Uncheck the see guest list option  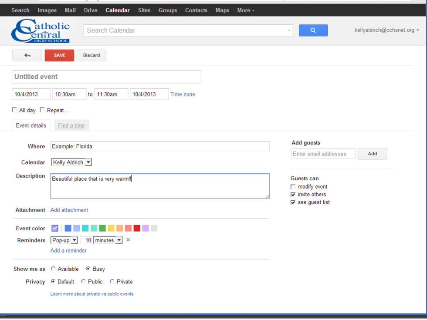pos(293,202)
